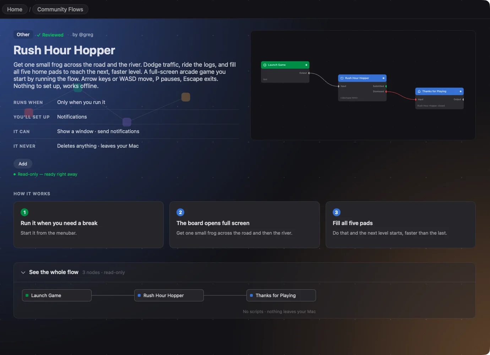The height and width of the screenshot is (355, 490).
Task: Open the Fill all five pads card
Action: (401, 225)
